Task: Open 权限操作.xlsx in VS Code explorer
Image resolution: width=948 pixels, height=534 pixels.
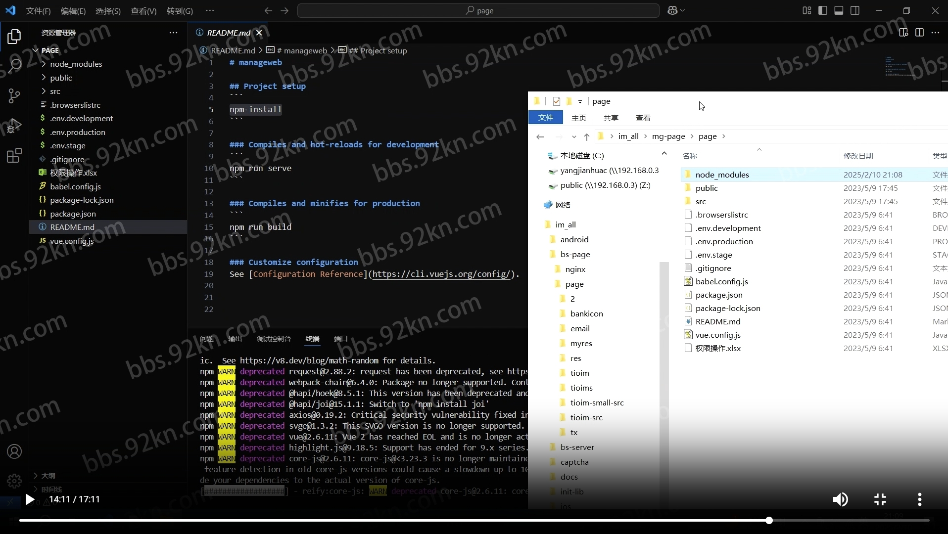Action: tap(73, 173)
